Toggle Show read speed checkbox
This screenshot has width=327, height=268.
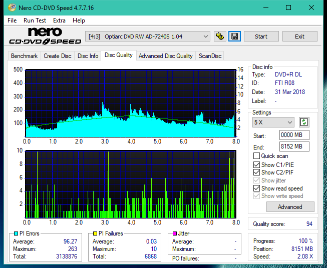256,188
